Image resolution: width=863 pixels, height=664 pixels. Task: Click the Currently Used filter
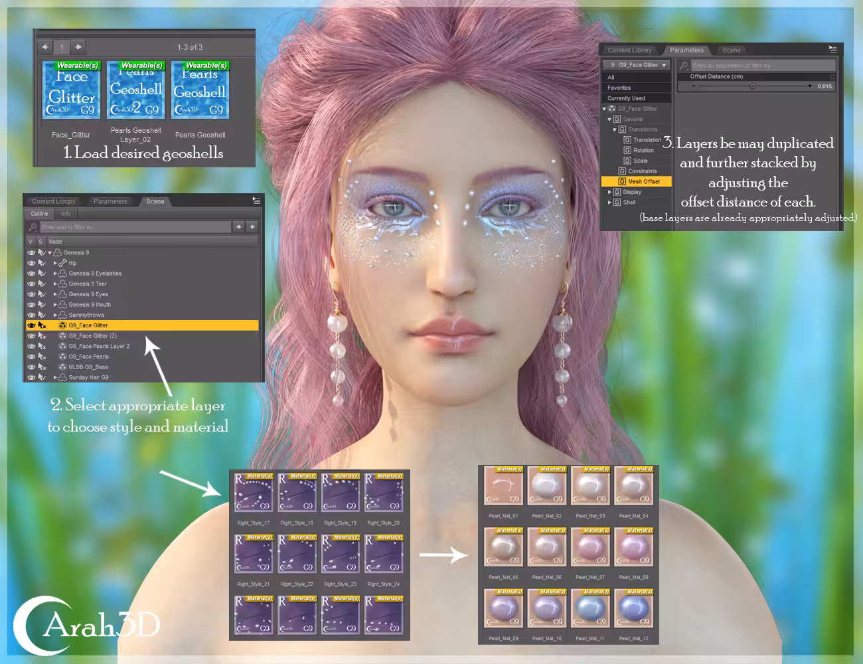637,98
